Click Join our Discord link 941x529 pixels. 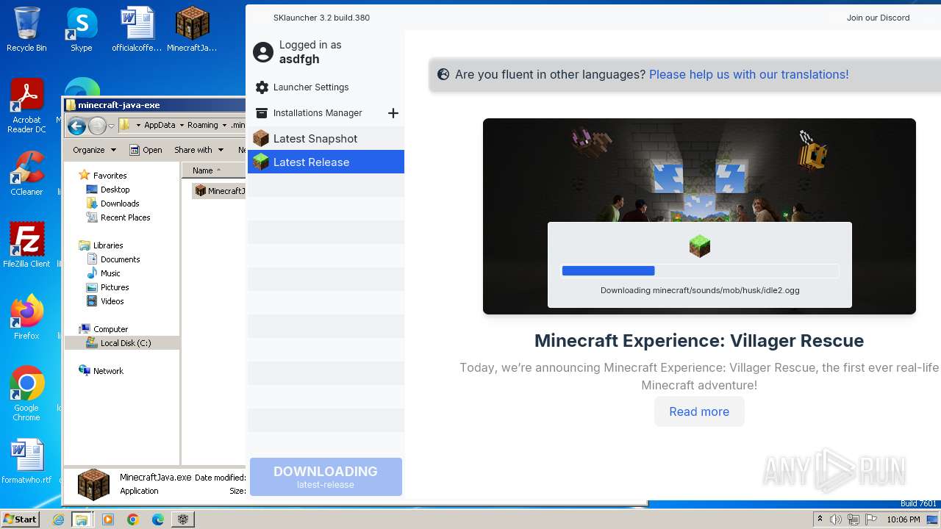(878, 18)
